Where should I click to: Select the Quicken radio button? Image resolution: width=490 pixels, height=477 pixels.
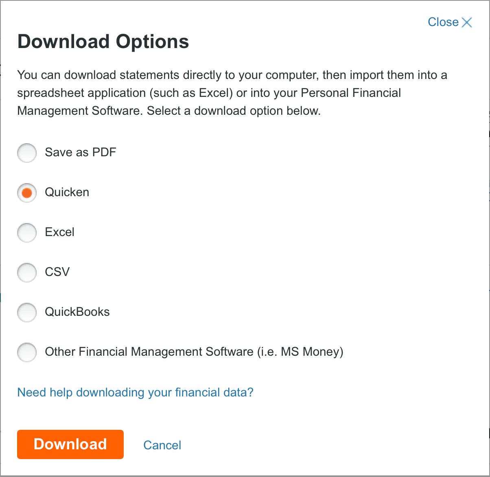(x=27, y=193)
